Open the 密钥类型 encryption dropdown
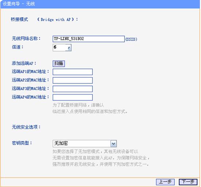The height and width of the screenshot is (187, 201). [84, 144]
